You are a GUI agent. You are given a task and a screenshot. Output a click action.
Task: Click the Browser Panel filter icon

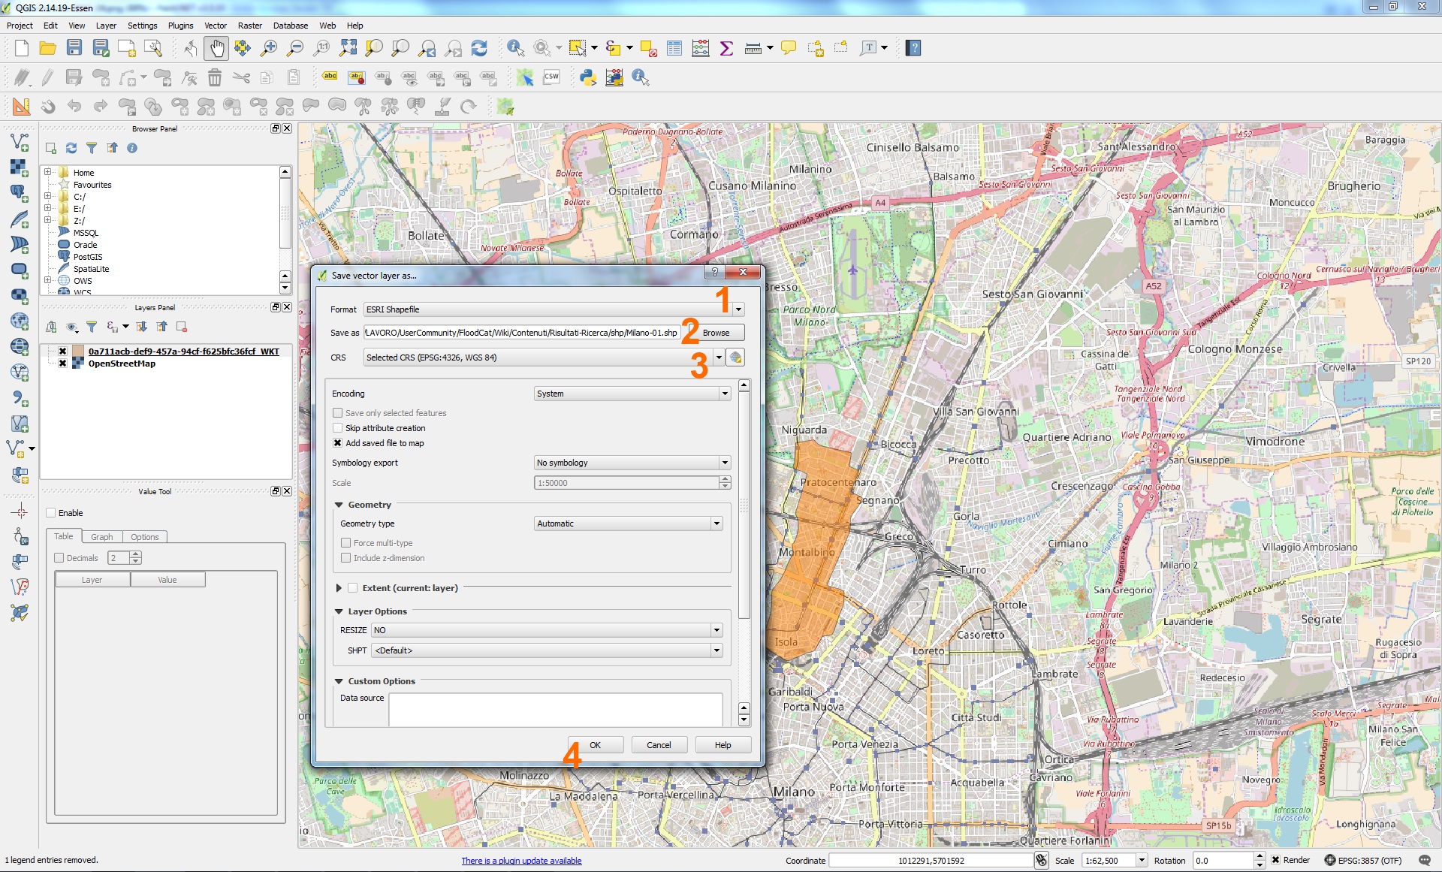[x=92, y=148]
